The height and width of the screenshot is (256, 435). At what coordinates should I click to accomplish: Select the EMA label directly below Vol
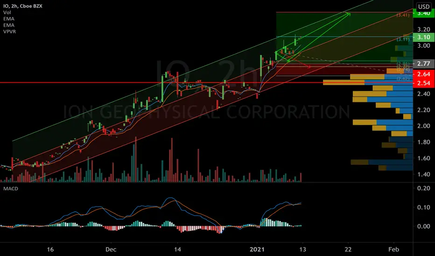tap(9, 19)
